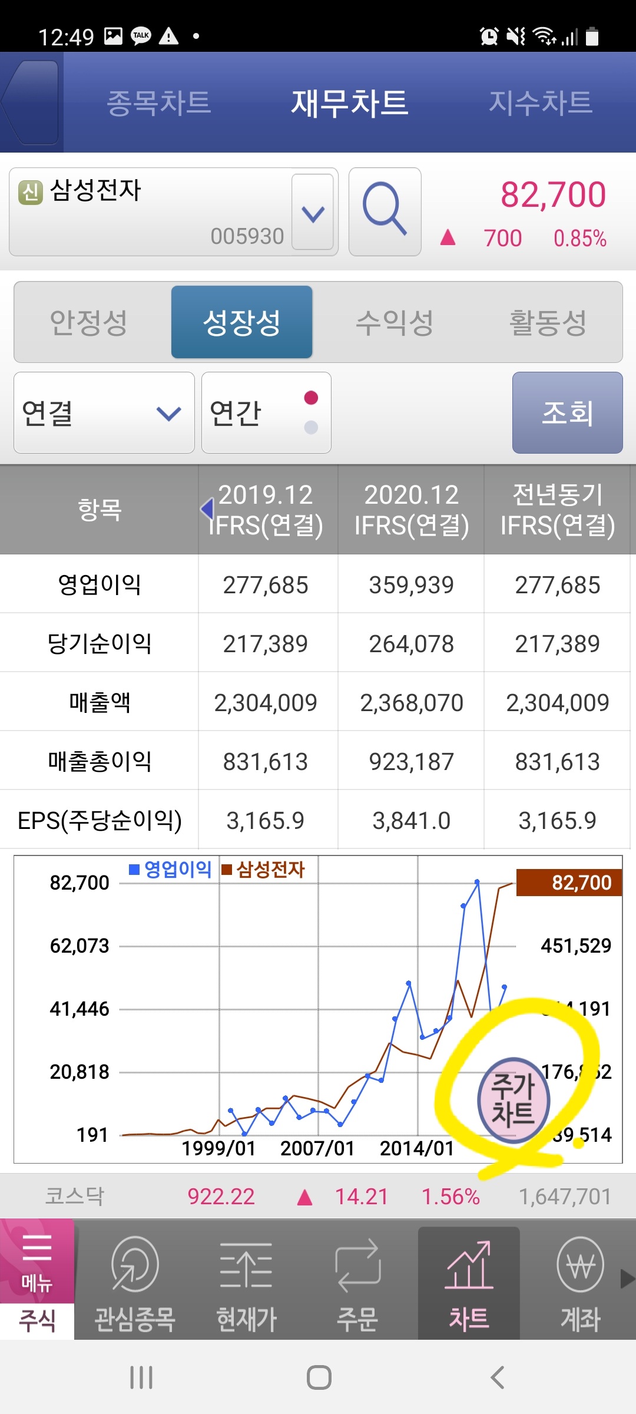Tap the EPS(주당순이익) row label
The image size is (636, 1414).
tap(100, 820)
